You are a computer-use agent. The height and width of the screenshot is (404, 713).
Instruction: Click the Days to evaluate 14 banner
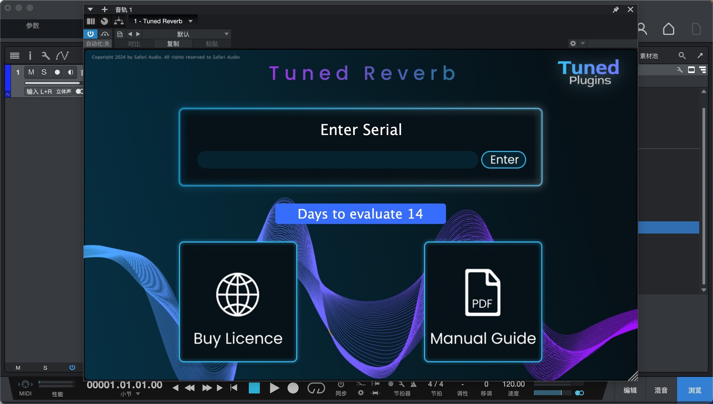coord(360,214)
